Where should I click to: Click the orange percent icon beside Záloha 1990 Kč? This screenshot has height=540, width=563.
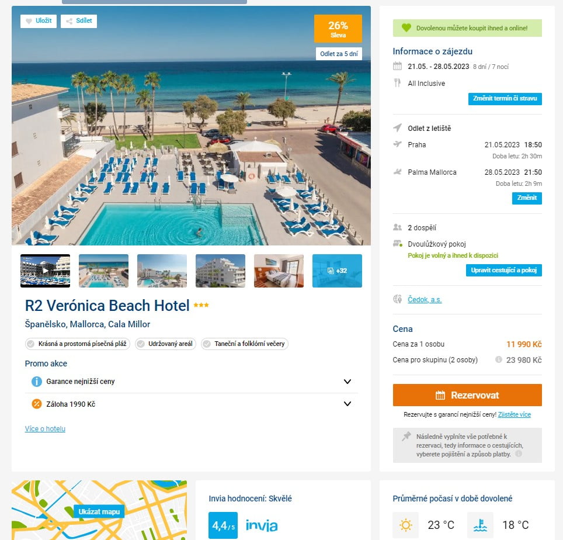[37, 404]
